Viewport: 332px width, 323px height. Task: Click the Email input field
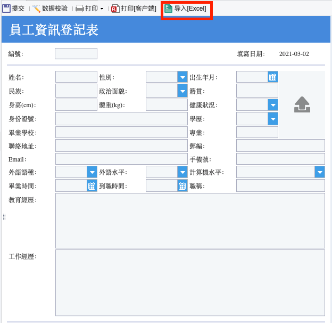(121, 159)
